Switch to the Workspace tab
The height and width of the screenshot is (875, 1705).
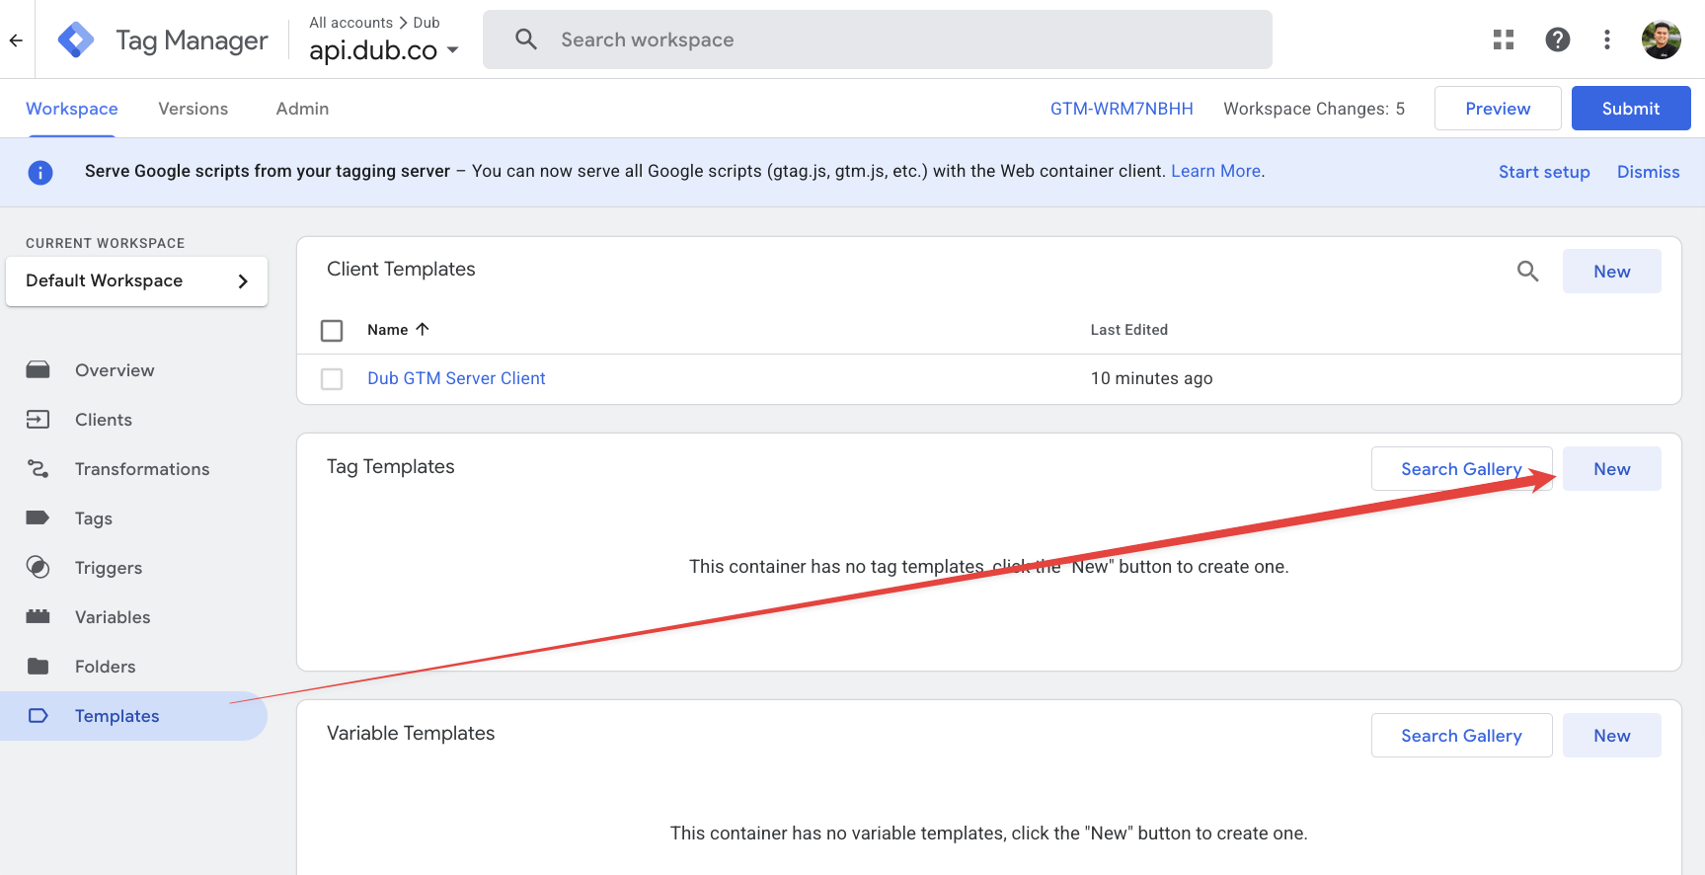tap(72, 109)
